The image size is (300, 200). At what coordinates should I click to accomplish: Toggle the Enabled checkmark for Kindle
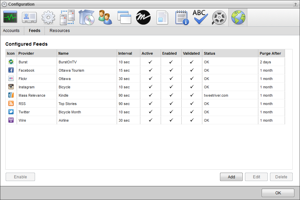point(171,95)
